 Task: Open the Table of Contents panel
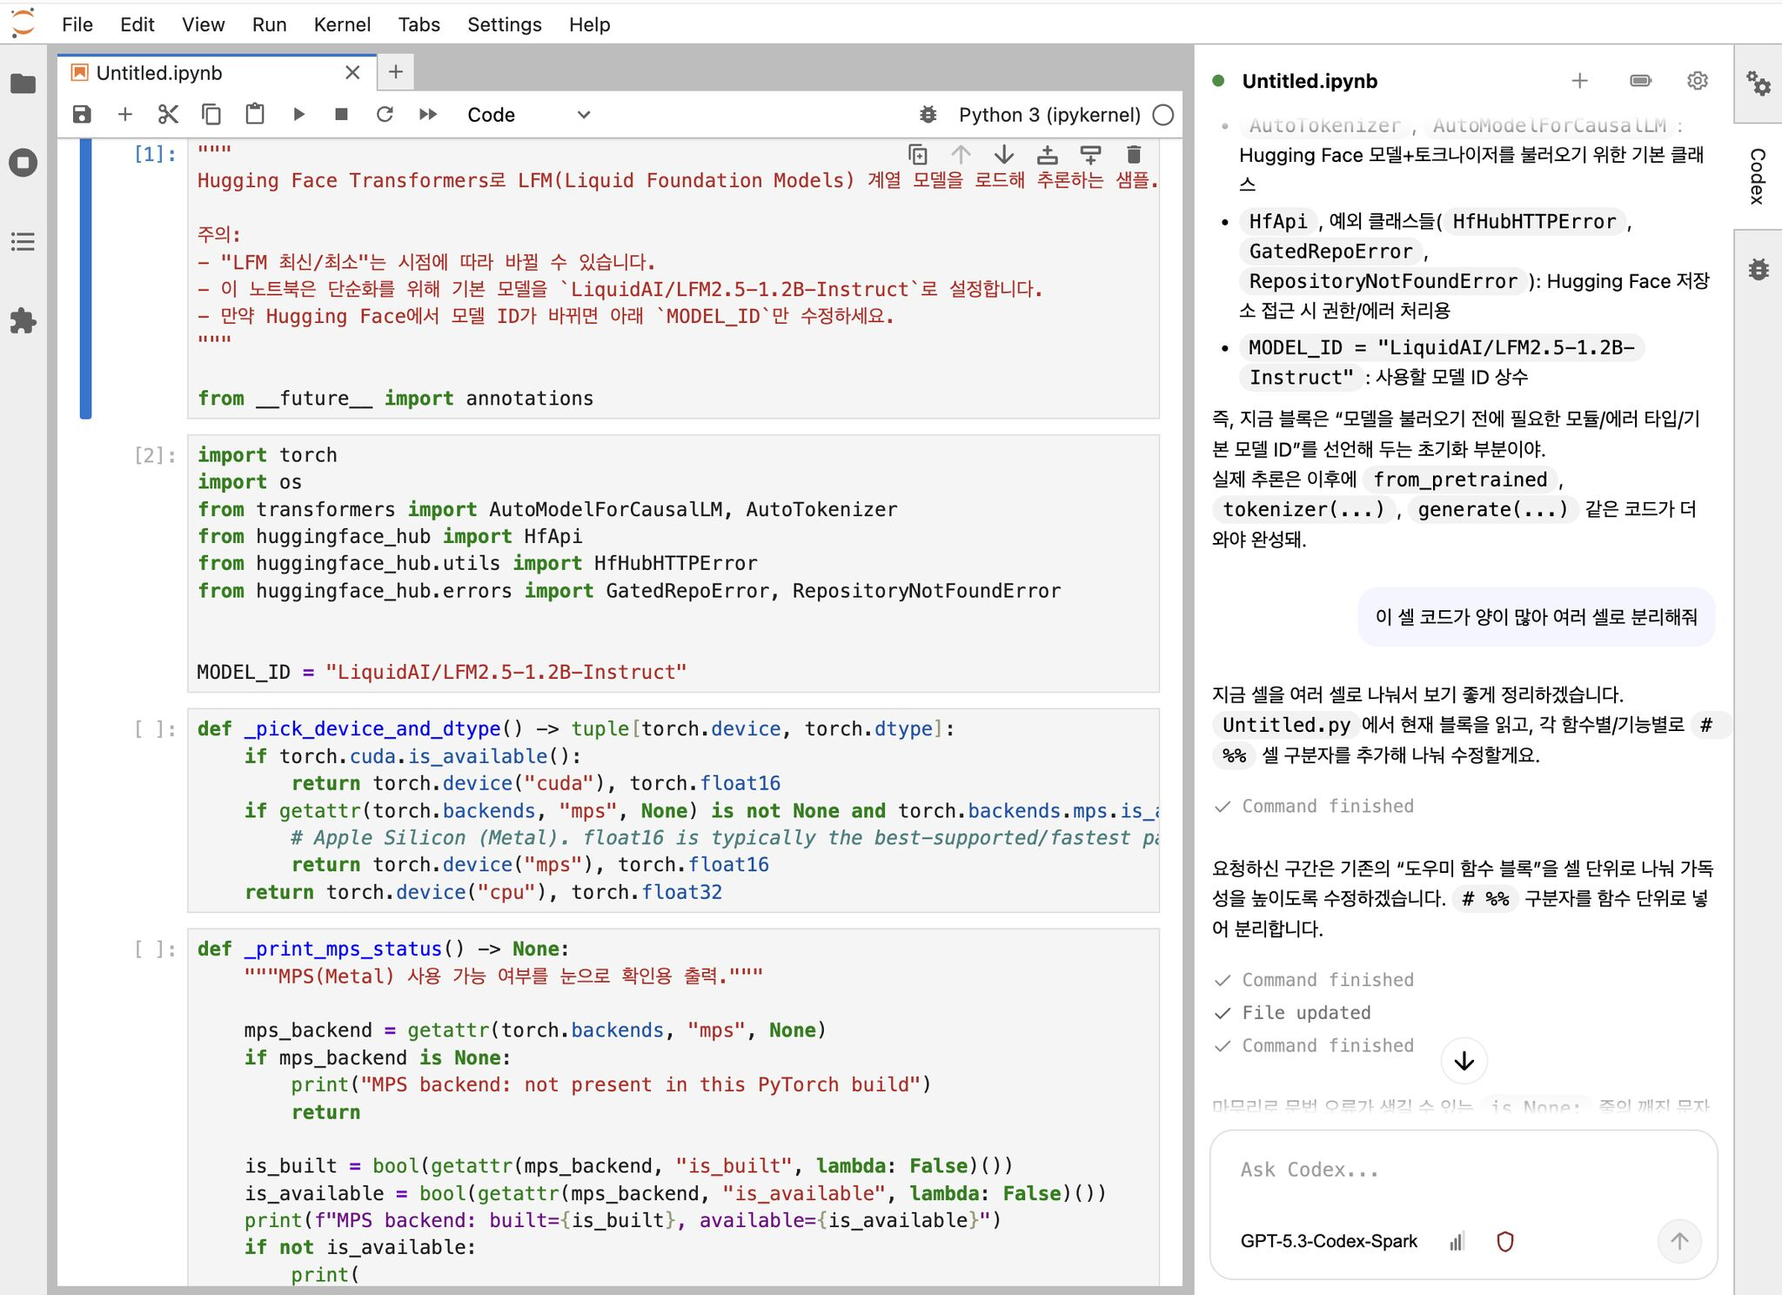pos(23,242)
